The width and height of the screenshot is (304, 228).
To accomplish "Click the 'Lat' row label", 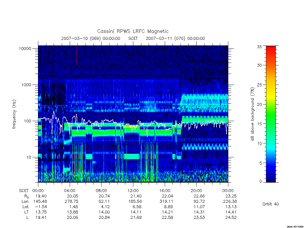I will point(26,207).
